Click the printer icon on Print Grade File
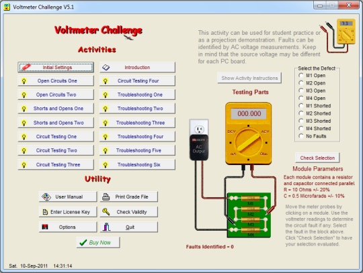 coord(106,197)
